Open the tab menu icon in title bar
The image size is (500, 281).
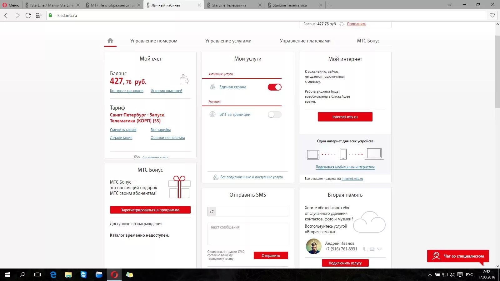449,5
